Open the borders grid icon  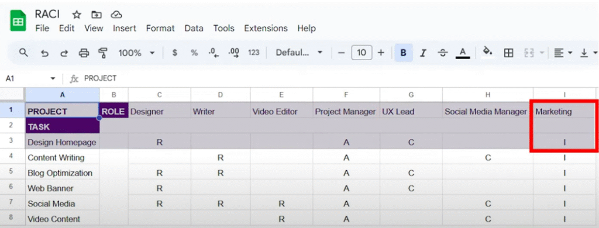point(508,53)
